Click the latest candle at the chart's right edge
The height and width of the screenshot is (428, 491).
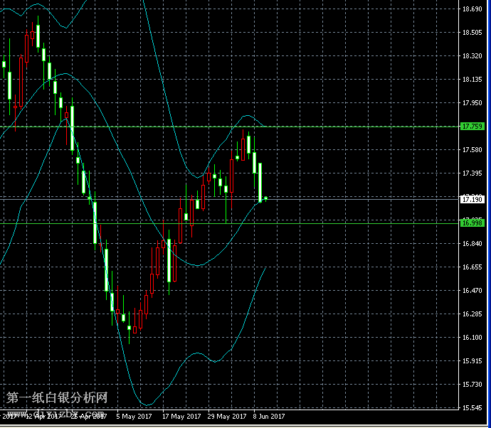(265, 198)
